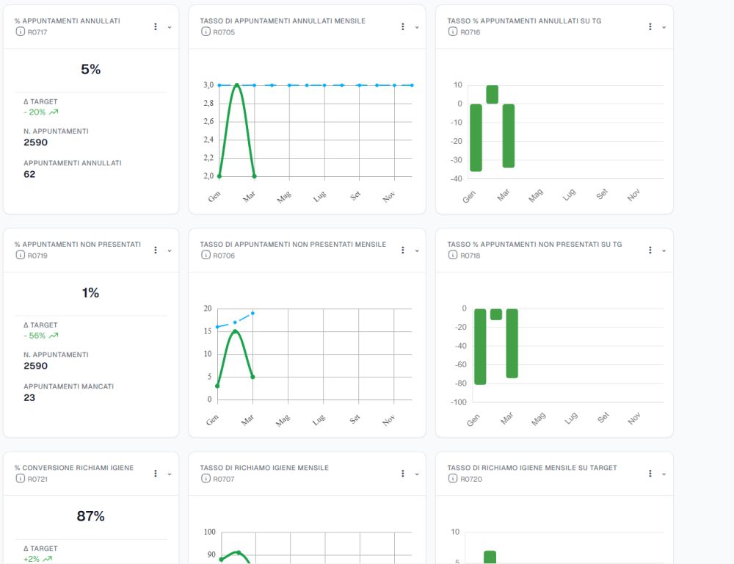The width and height of the screenshot is (734, 564).
Task: Open kebab menu on Tasso di Appuntamenti Annullati Mensile card
Action: click(x=402, y=26)
